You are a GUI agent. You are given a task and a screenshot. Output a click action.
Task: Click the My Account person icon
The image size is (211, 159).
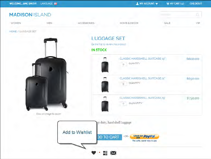137,4
